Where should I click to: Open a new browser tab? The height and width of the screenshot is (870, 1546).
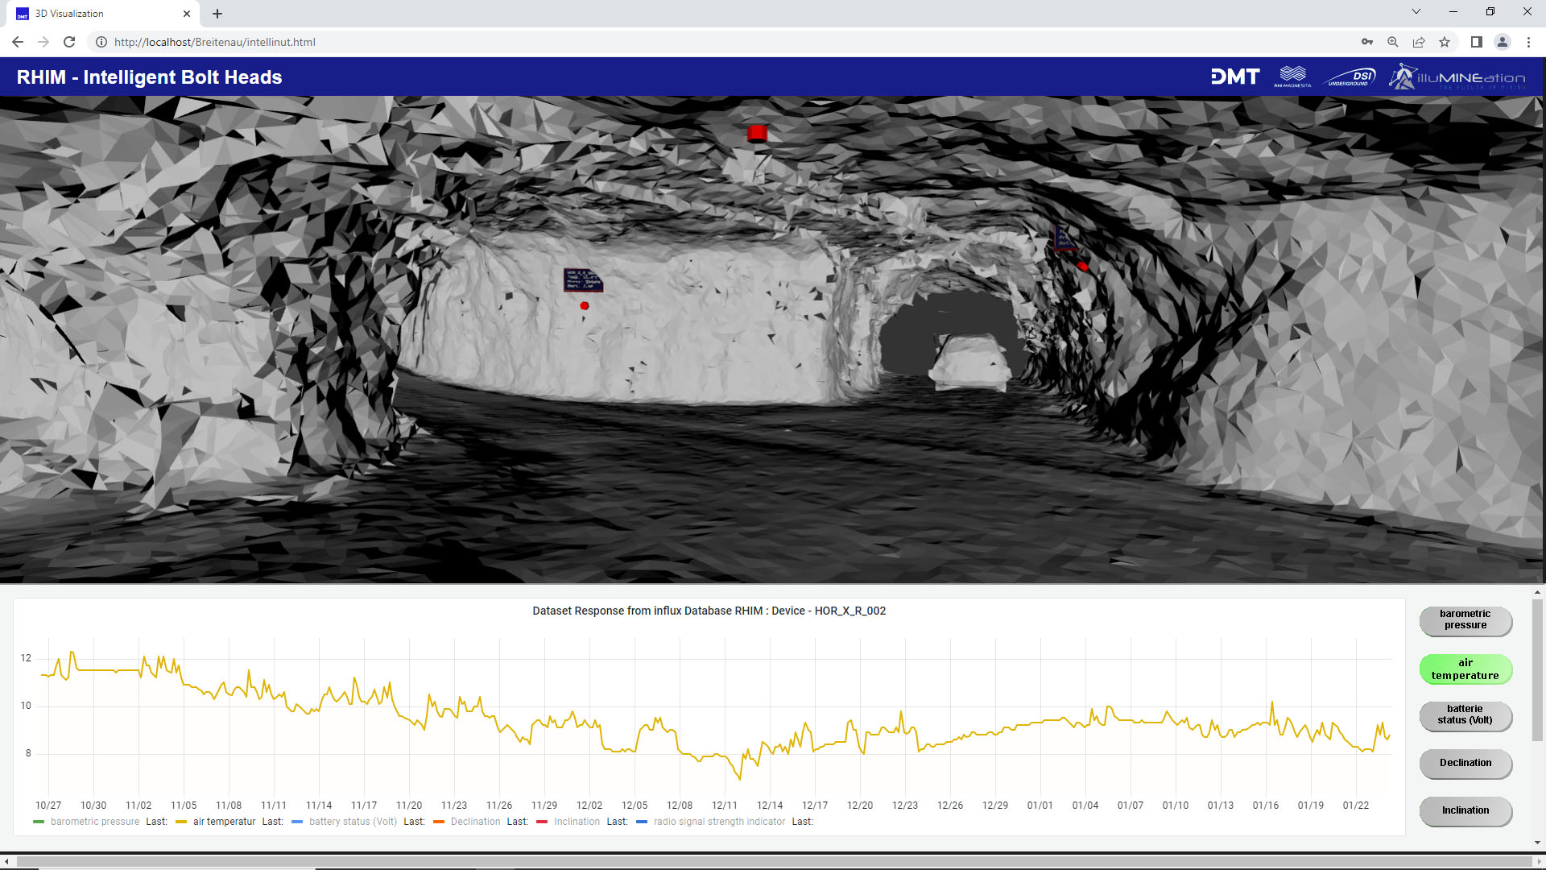point(217,14)
